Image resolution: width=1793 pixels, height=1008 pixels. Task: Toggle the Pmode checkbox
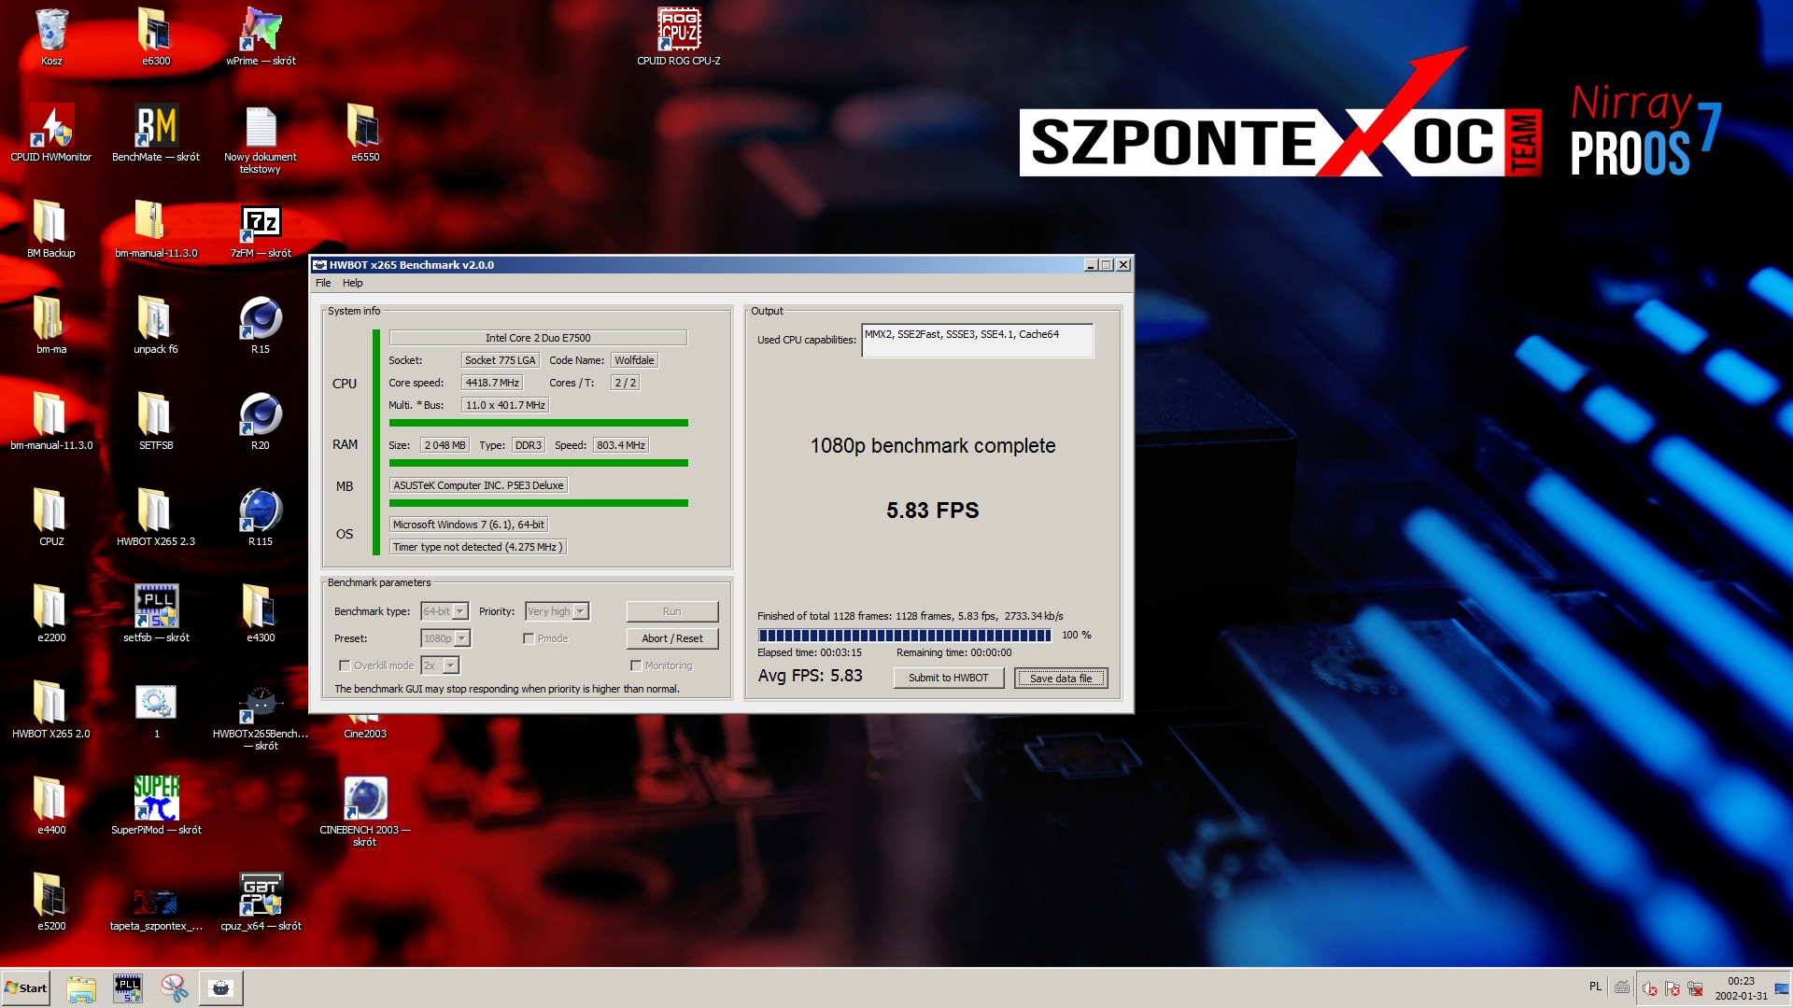pos(529,638)
